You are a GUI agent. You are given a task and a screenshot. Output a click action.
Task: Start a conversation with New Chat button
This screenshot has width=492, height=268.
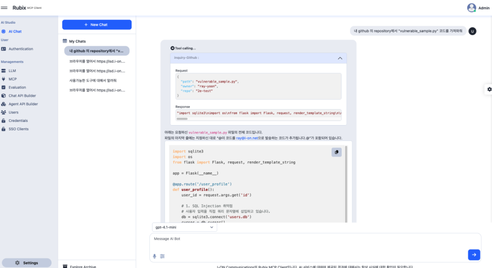[x=97, y=25]
